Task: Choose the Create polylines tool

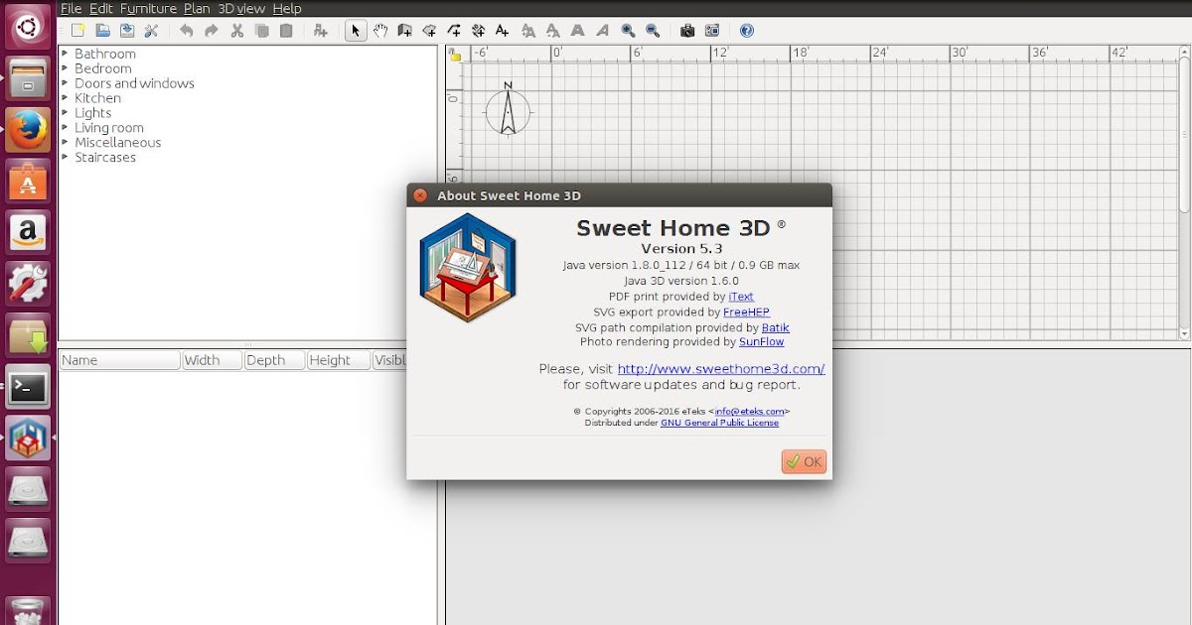Action: tap(454, 31)
